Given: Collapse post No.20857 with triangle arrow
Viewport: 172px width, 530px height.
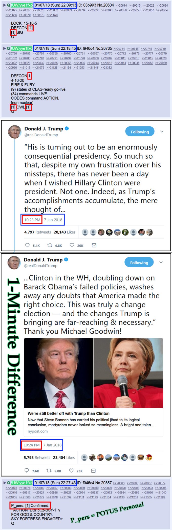Looking at the screenshot, I should point(4,483).
